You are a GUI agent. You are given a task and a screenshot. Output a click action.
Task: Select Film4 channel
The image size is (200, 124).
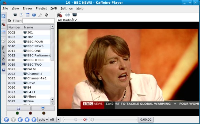pyautogui.click(x=29, y=97)
